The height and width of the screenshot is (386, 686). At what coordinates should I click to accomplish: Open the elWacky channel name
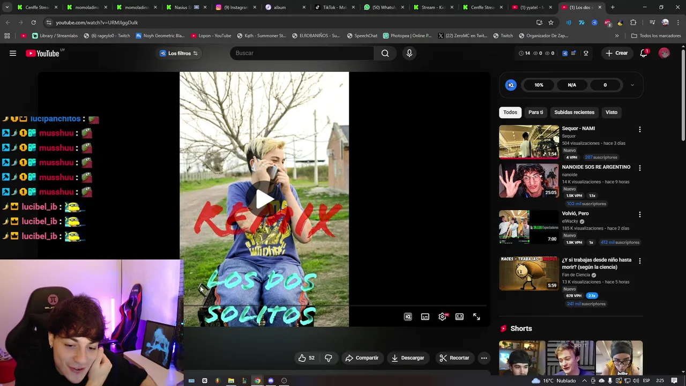click(x=570, y=221)
